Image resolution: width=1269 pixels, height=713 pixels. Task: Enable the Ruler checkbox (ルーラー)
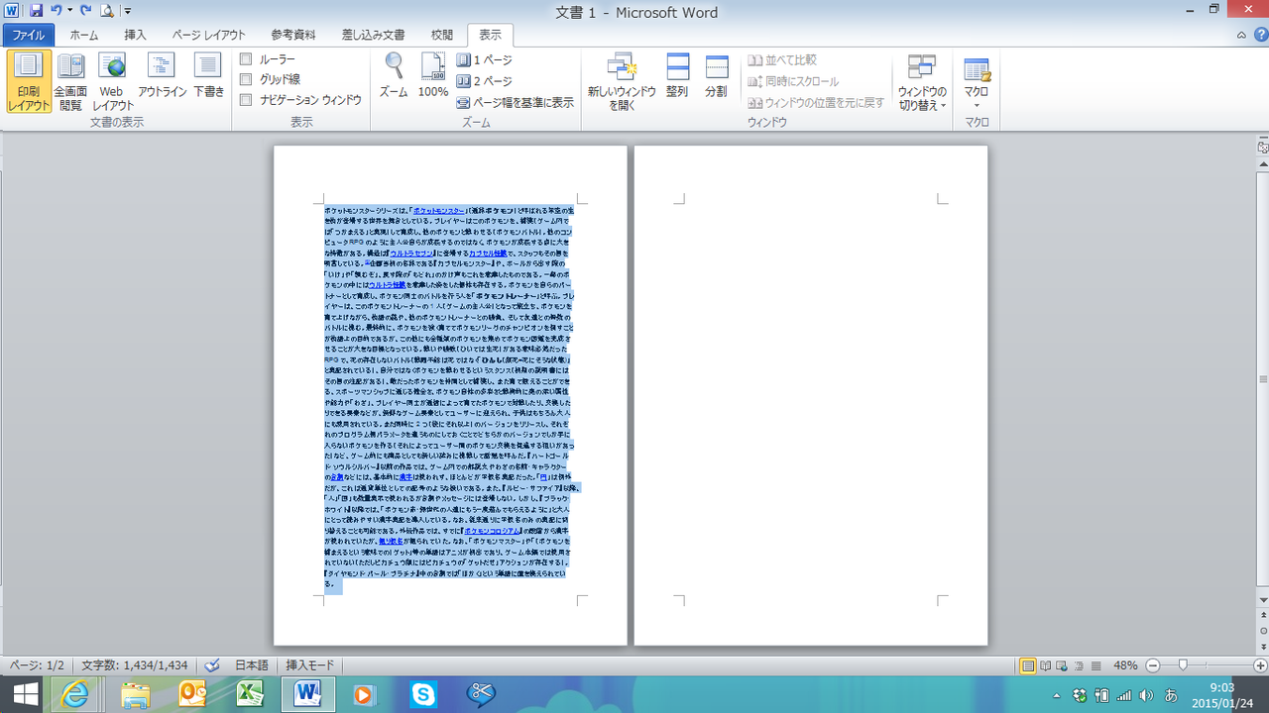(x=246, y=59)
